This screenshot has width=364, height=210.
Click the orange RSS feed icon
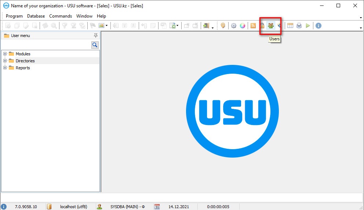click(253, 26)
